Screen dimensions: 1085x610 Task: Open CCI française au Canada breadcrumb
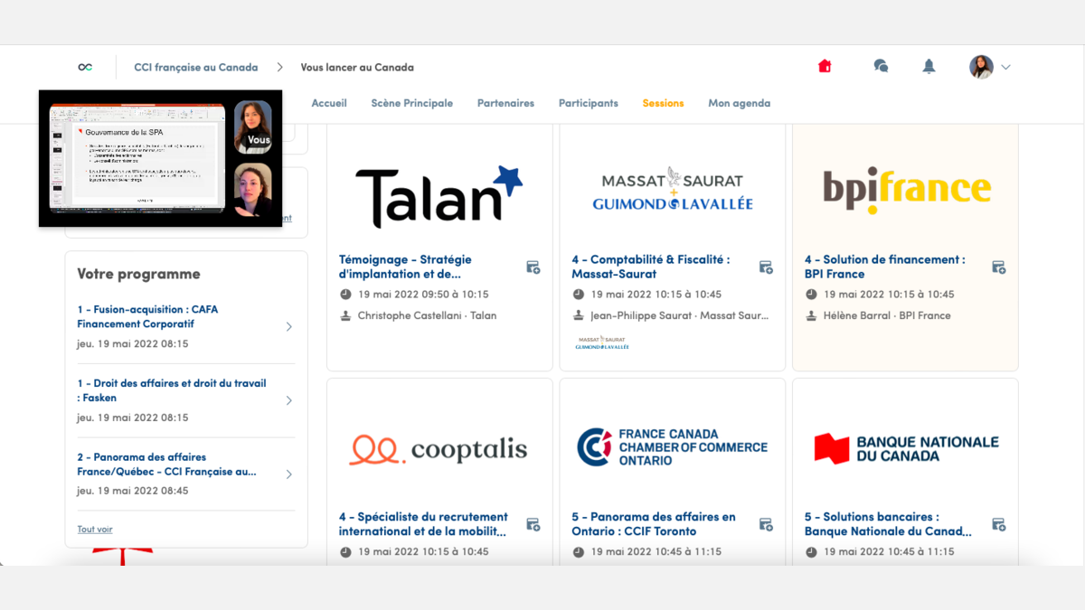click(195, 67)
